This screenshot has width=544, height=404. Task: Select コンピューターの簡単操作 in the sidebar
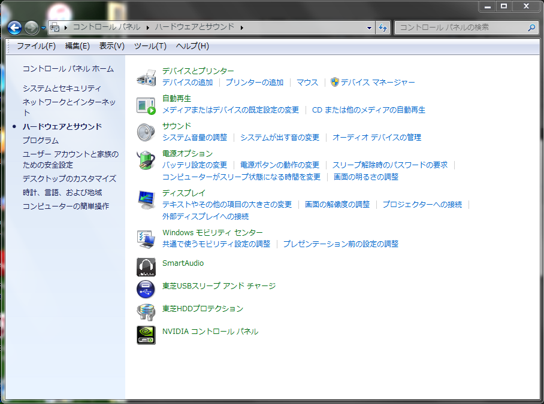(x=66, y=206)
